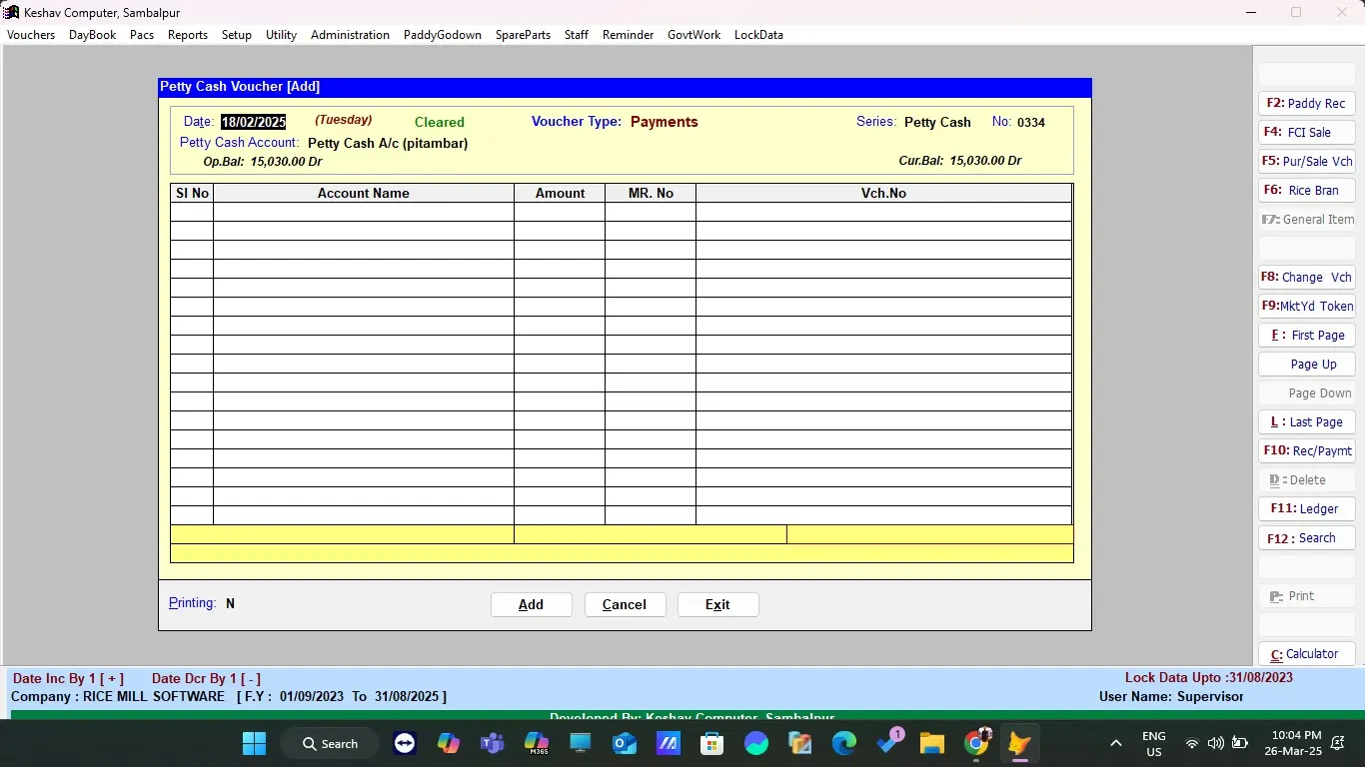Click the MR. No column header

tap(651, 194)
